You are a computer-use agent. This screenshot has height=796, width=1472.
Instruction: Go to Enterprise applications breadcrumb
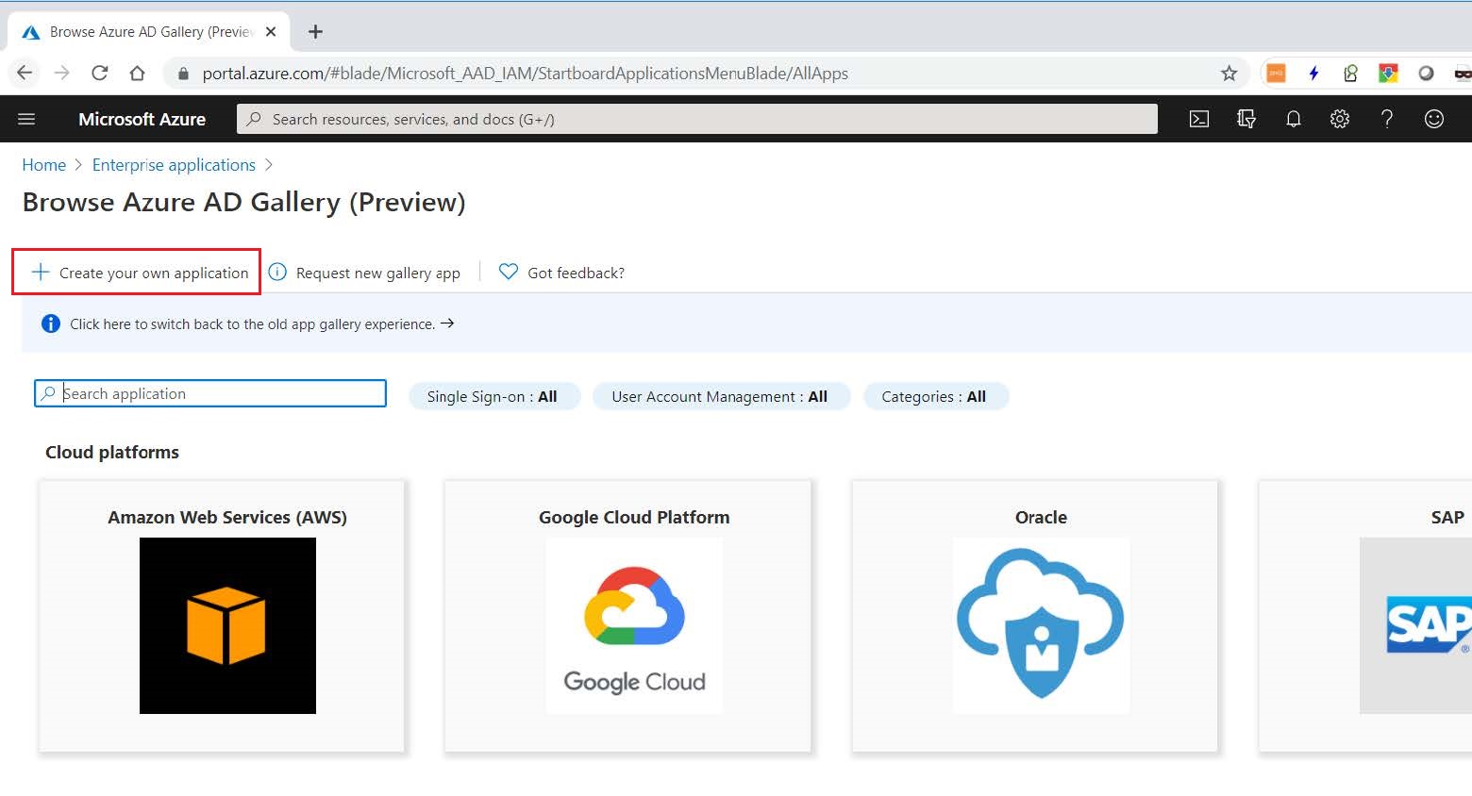coord(174,165)
